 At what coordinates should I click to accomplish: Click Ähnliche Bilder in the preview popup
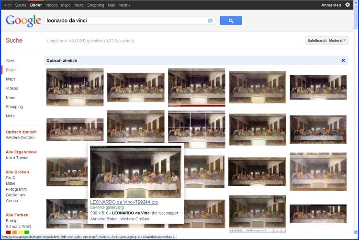click(104, 218)
